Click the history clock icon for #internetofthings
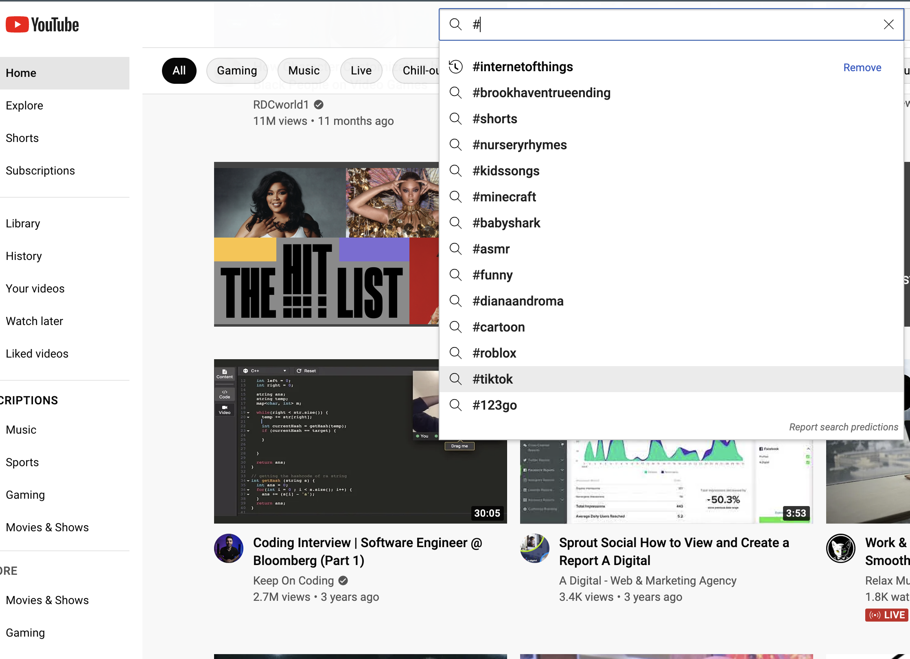Image resolution: width=910 pixels, height=659 pixels. (455, 67)
